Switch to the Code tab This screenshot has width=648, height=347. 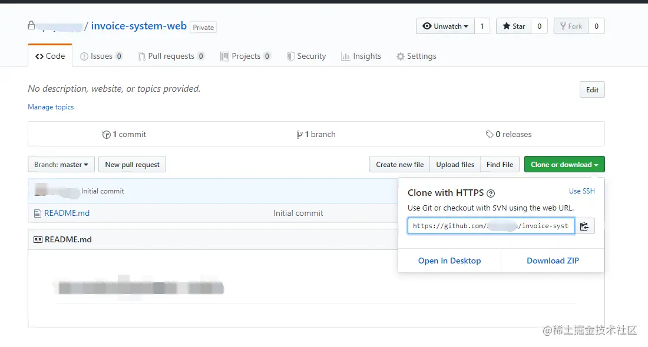(x=50, y=56)
